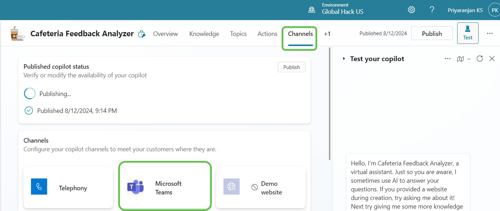The height and width of the screenshot is (211, 500).
Task: Open the top bar more options ellipsis
Action: tap(490, 33)
